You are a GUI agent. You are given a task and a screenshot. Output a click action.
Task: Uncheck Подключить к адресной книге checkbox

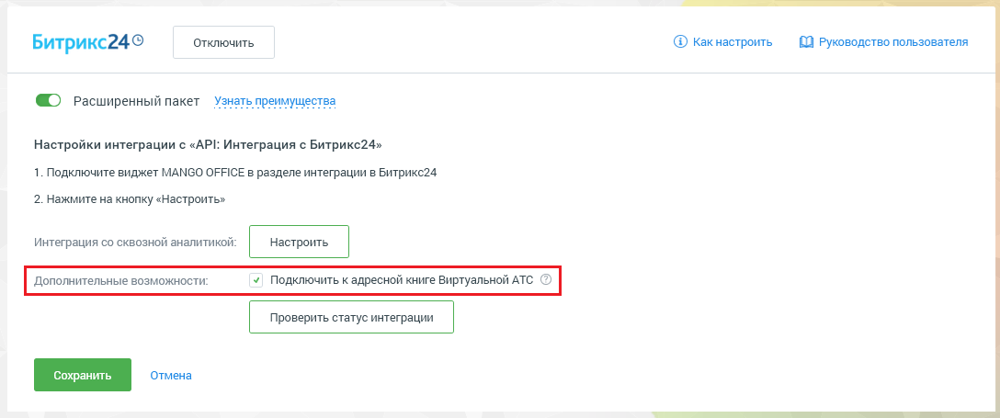click(x=256, y=279)
